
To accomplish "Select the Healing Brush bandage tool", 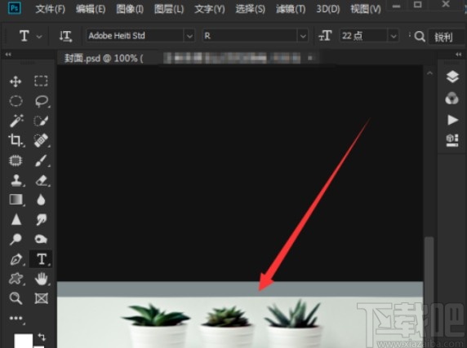I will point(41,140).
